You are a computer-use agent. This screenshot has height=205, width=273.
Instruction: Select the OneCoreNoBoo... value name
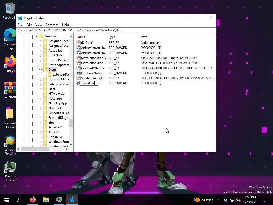[x=93, y=73]
